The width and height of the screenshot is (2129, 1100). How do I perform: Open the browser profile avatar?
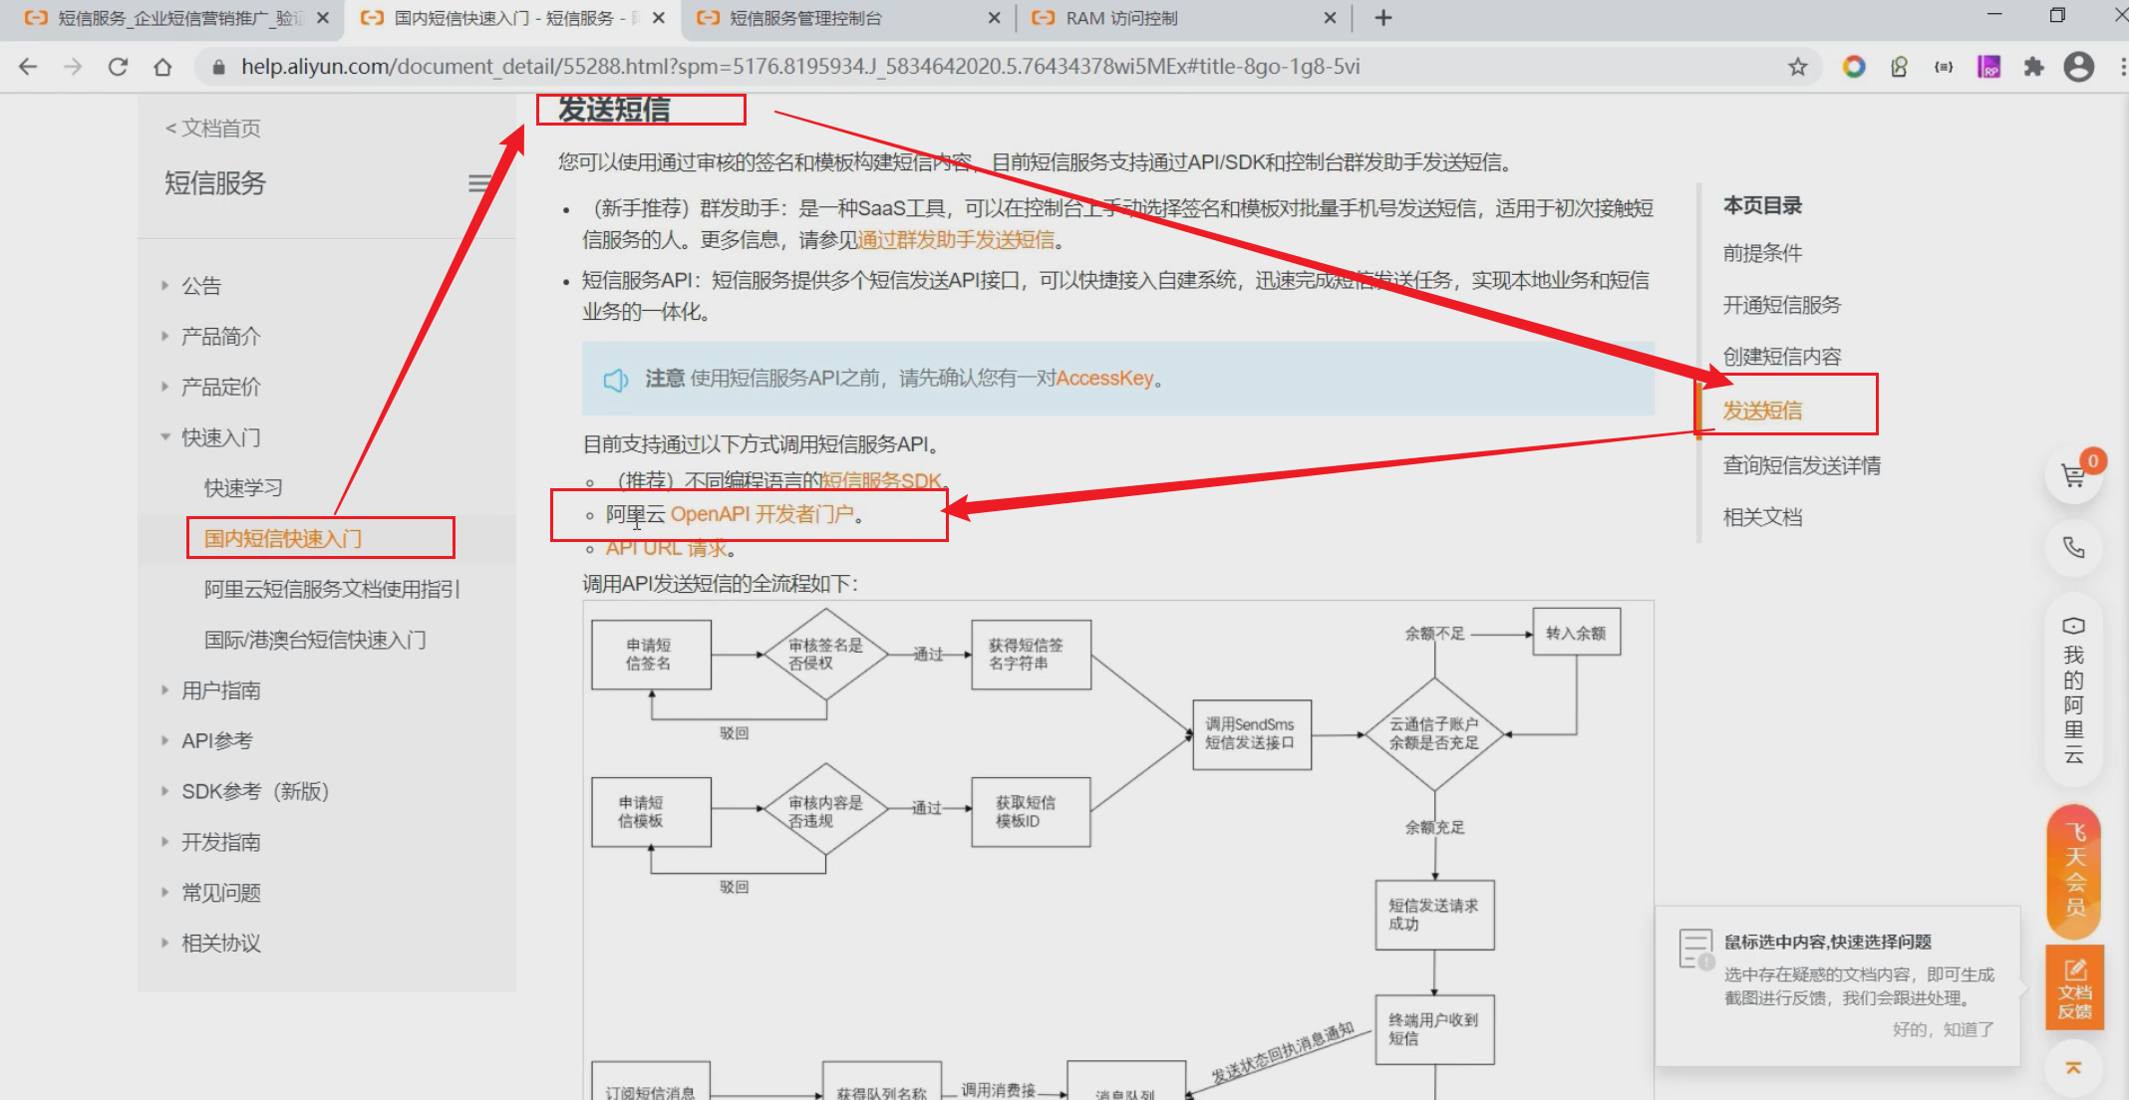pyautogui.click(x=2078, y=67)
